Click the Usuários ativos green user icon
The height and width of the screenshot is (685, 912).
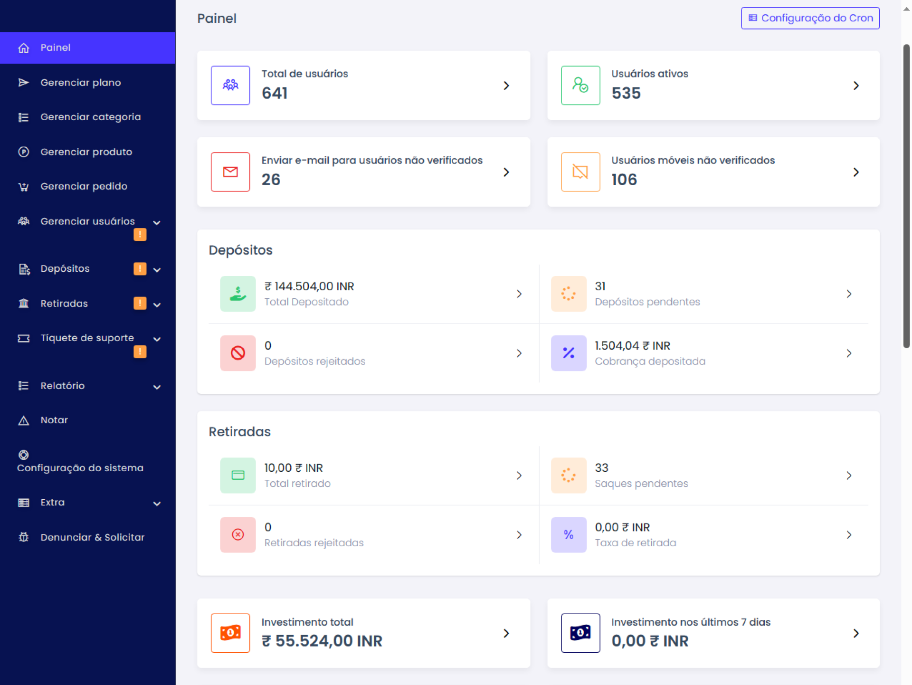click(580, 86)
